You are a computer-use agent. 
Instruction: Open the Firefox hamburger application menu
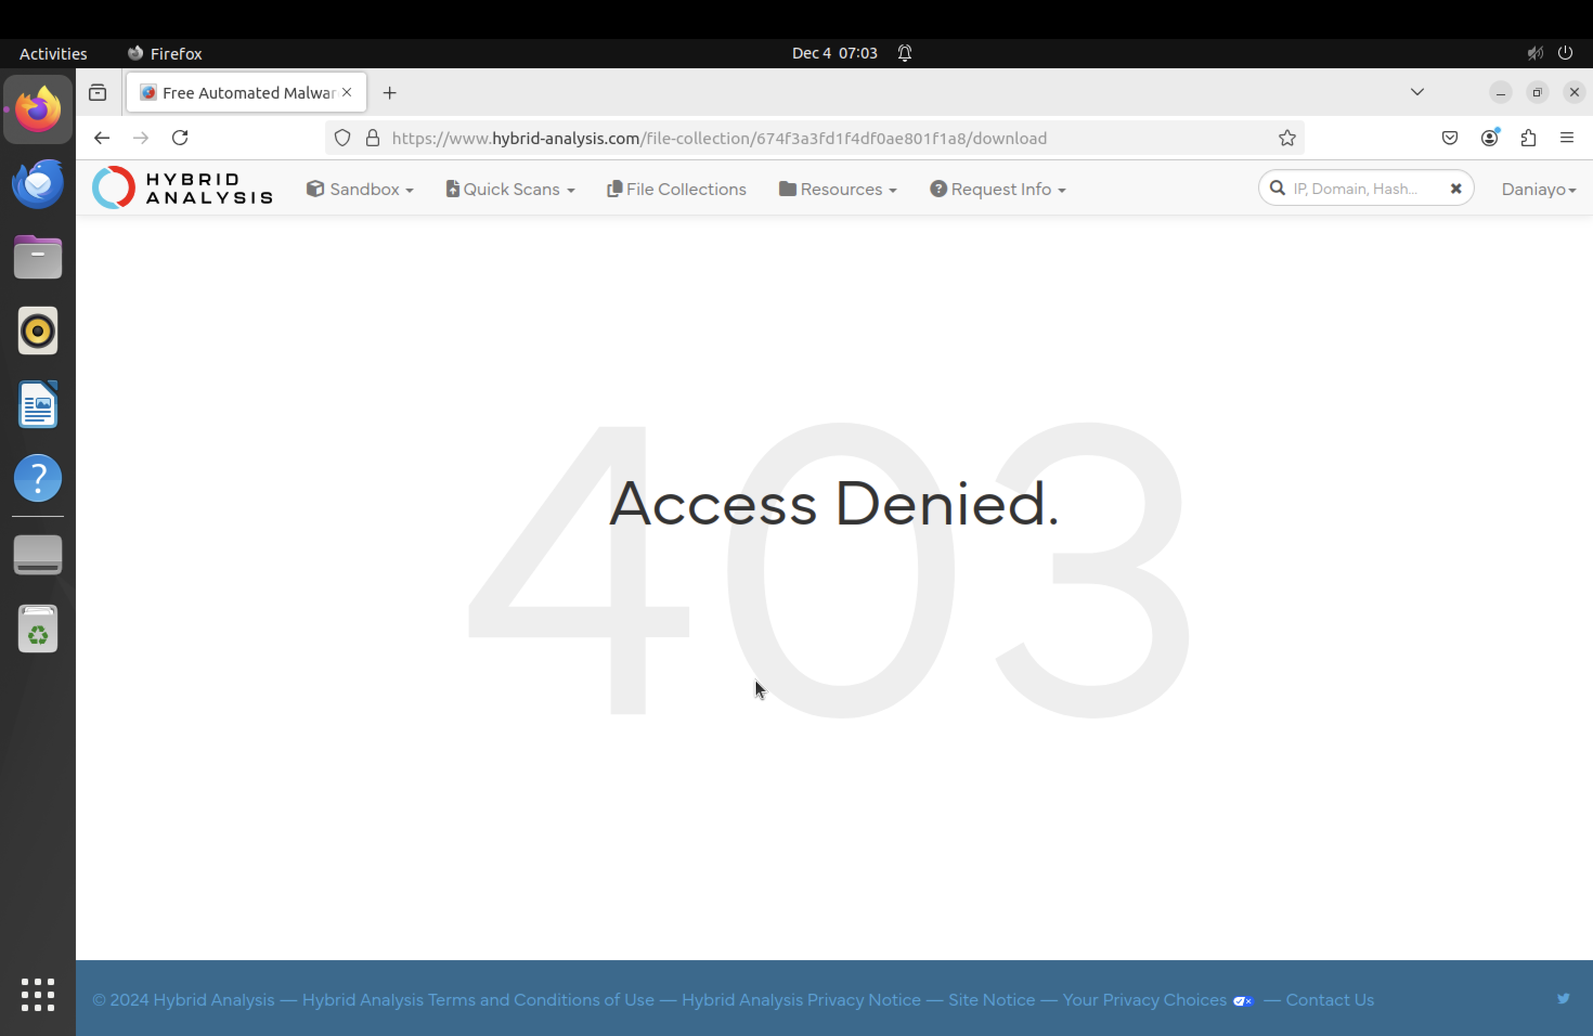coord(1566,138)
